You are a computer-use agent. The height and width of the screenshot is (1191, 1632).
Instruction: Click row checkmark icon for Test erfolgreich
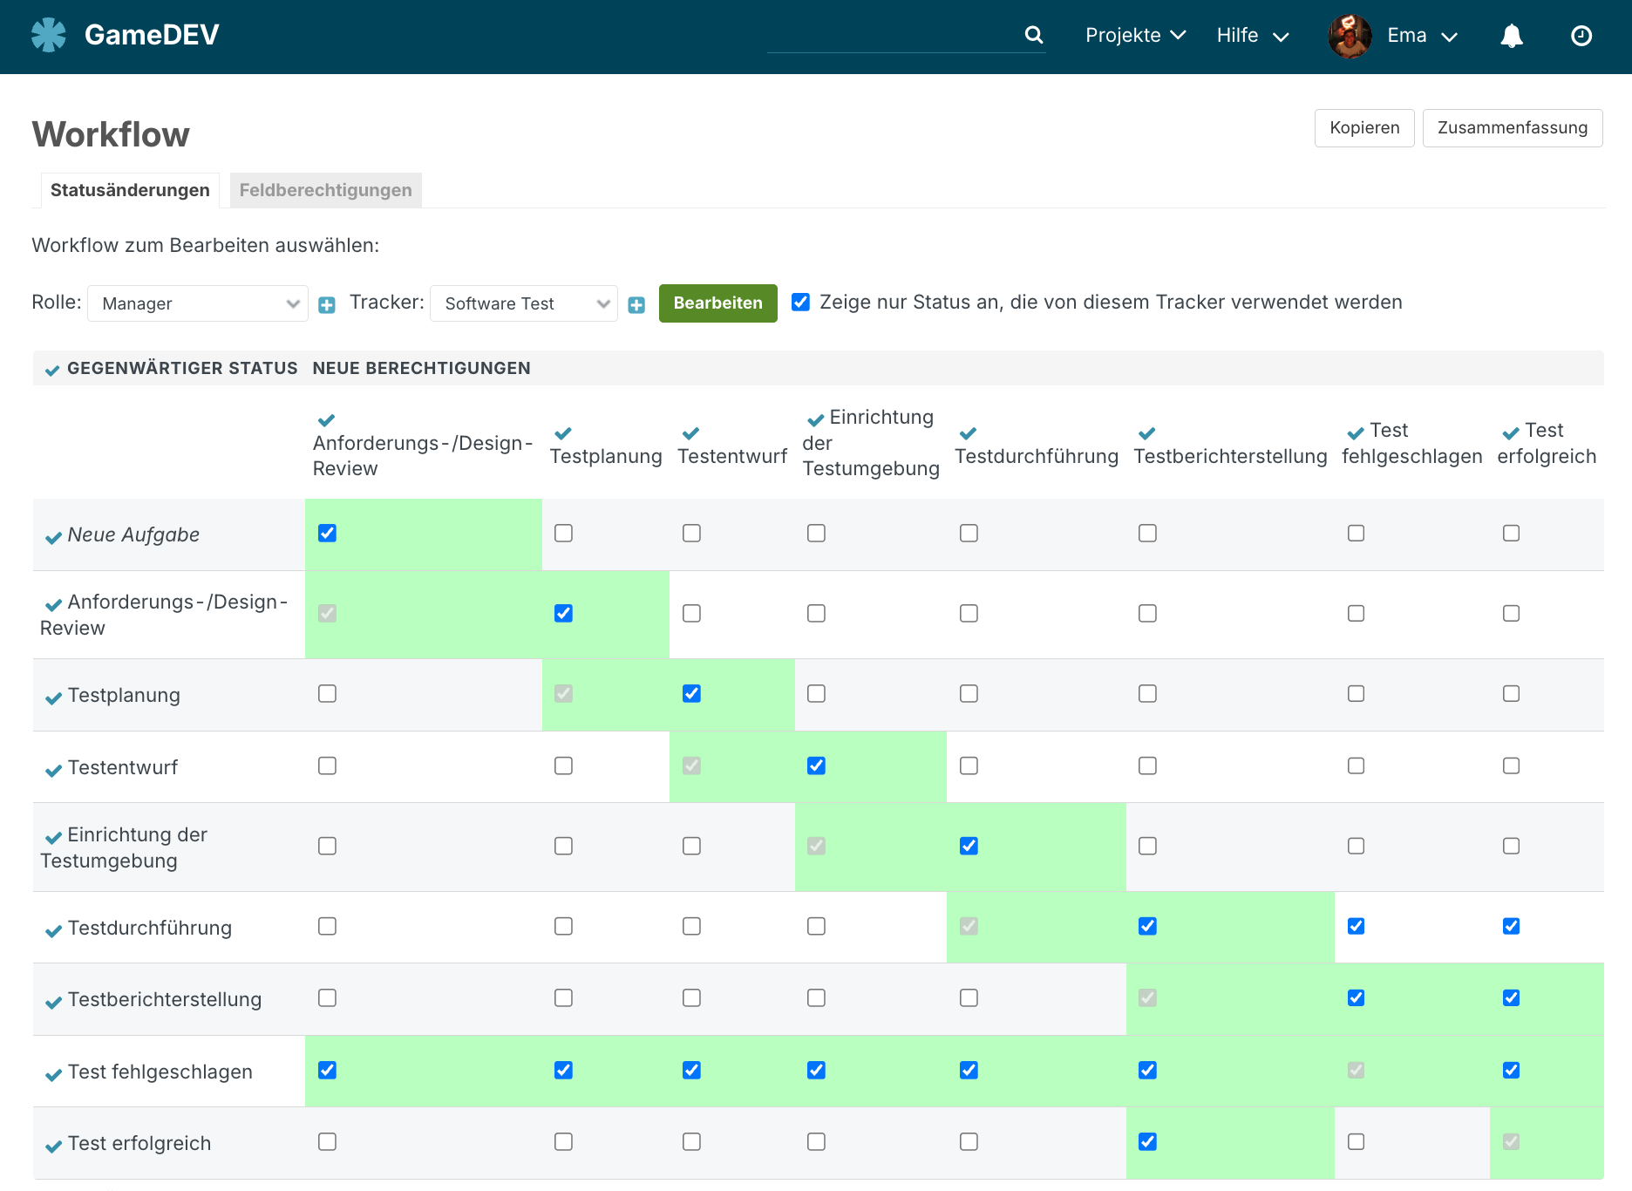pos(53,1146)
